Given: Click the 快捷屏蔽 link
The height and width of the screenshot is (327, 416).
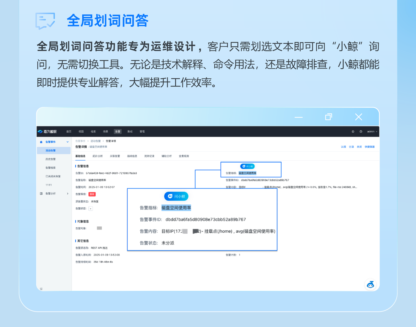Looking at the screenshot, I should 369,147.
